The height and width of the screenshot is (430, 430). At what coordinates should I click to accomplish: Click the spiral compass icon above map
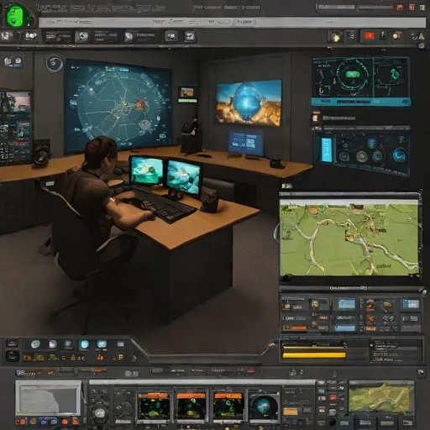coord(55,63)
